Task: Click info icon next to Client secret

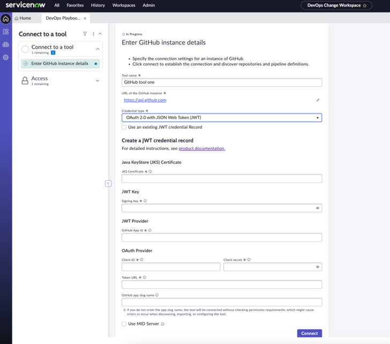Action: click(x=249, y=260)
